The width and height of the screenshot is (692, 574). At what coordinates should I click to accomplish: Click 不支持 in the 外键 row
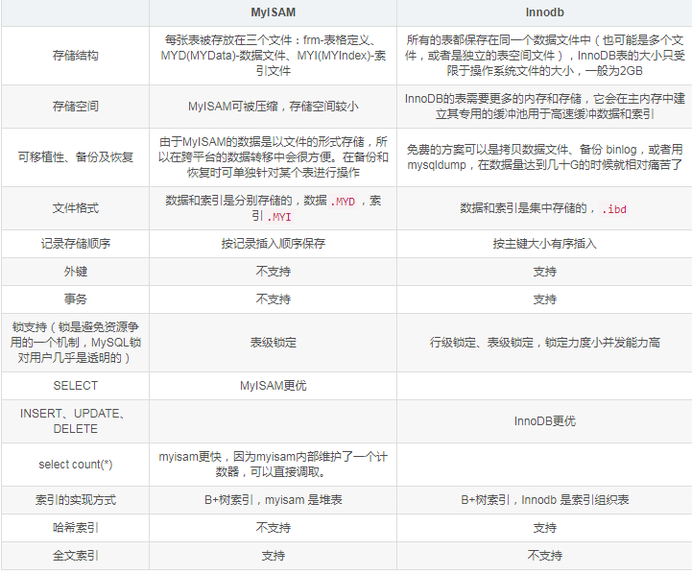(274, 272)
